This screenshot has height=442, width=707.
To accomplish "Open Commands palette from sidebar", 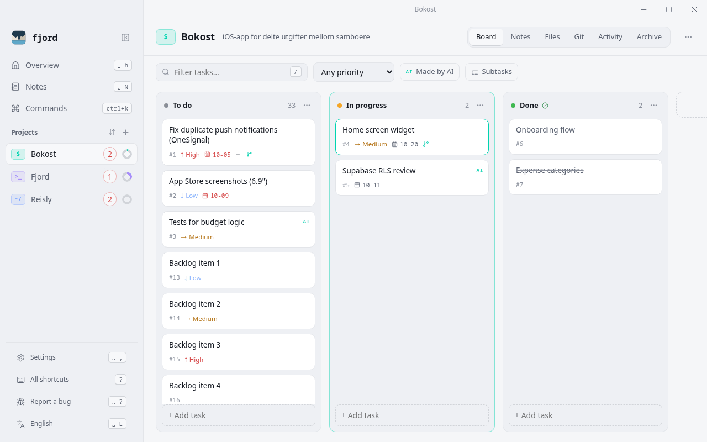I will 71,108.
